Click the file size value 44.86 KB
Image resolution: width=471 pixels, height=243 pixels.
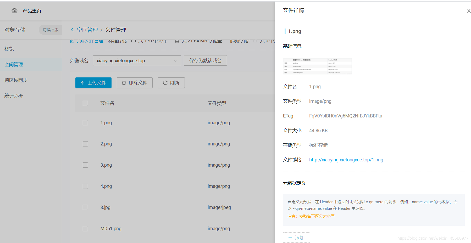point(318,131)
